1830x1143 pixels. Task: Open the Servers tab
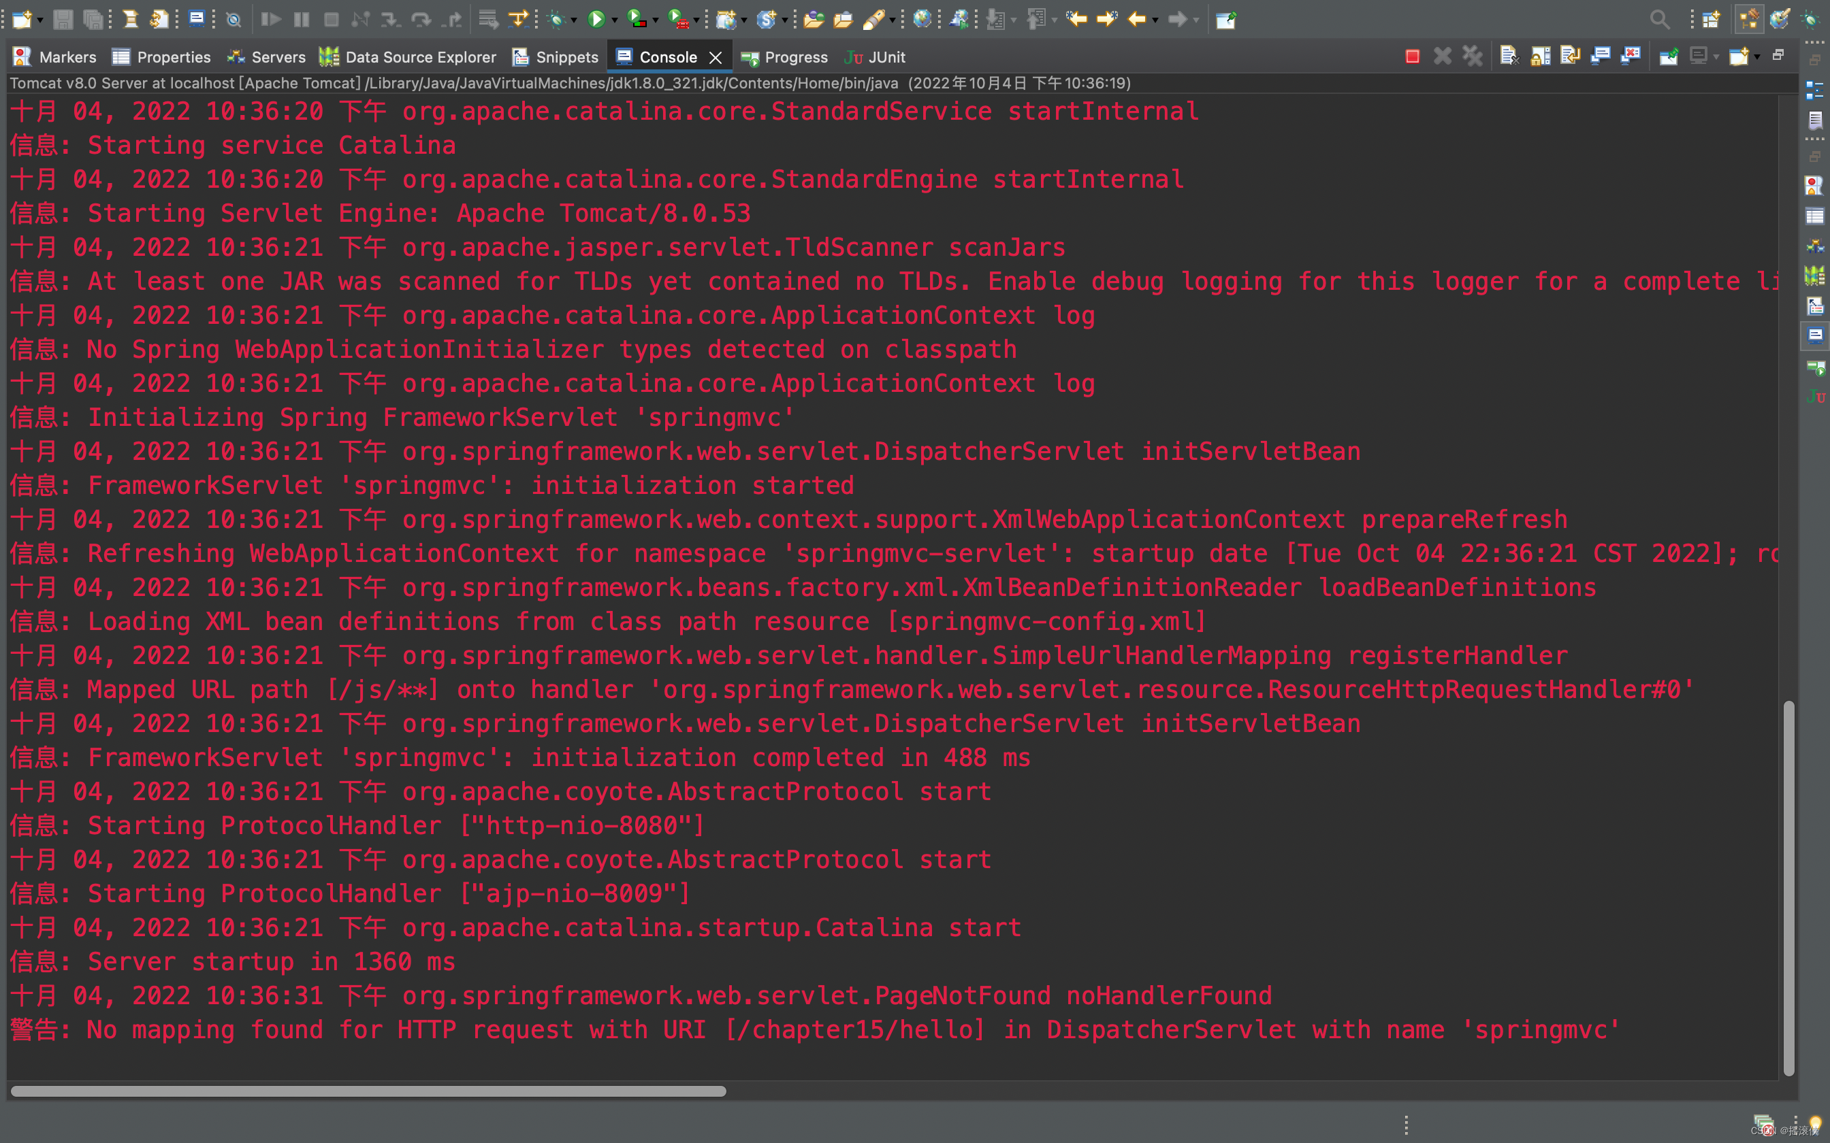click(x=266, y=57)
